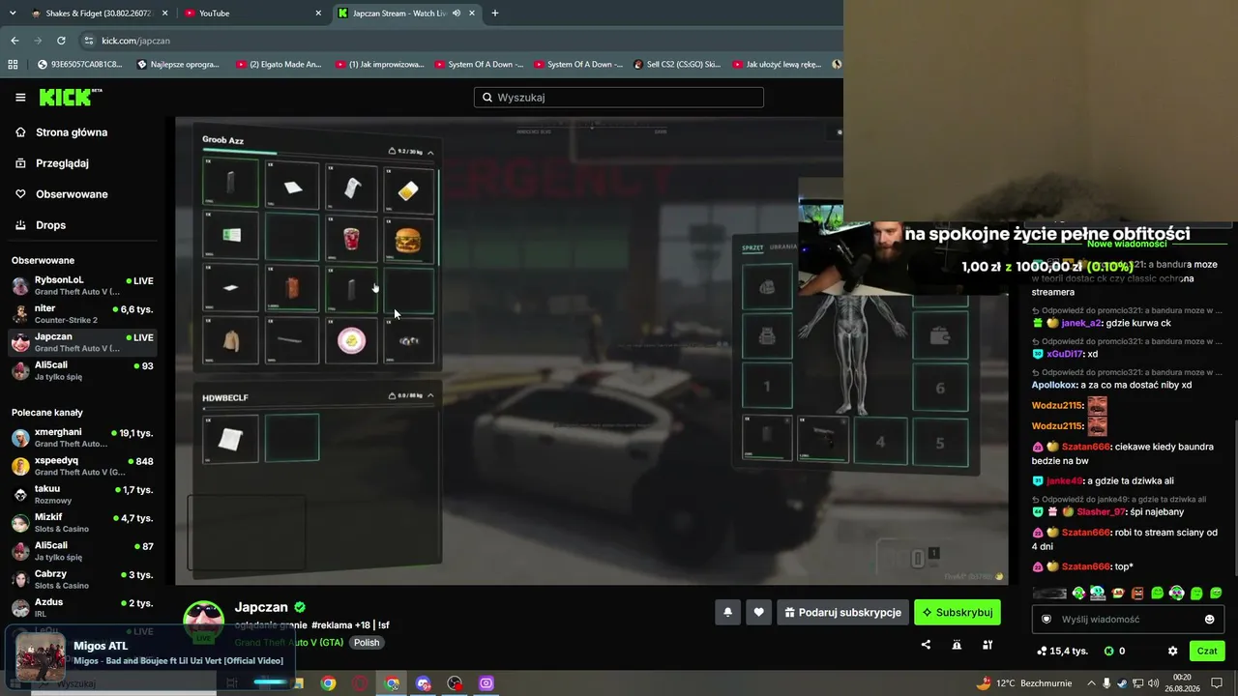
Task: Click Podaruj subskrypcje button
Action: click(x=842, y=612)
